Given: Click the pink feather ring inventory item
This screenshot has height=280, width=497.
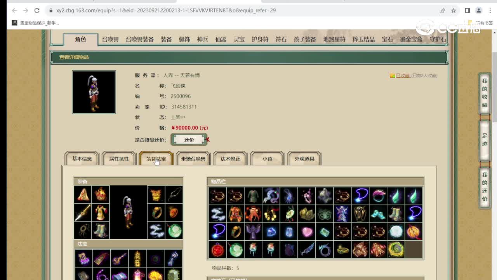Looking at the screenshot, I should 378,196.
